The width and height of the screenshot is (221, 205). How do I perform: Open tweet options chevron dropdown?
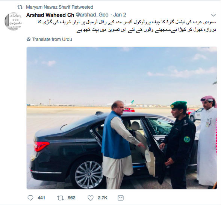[x=213, y=15]
